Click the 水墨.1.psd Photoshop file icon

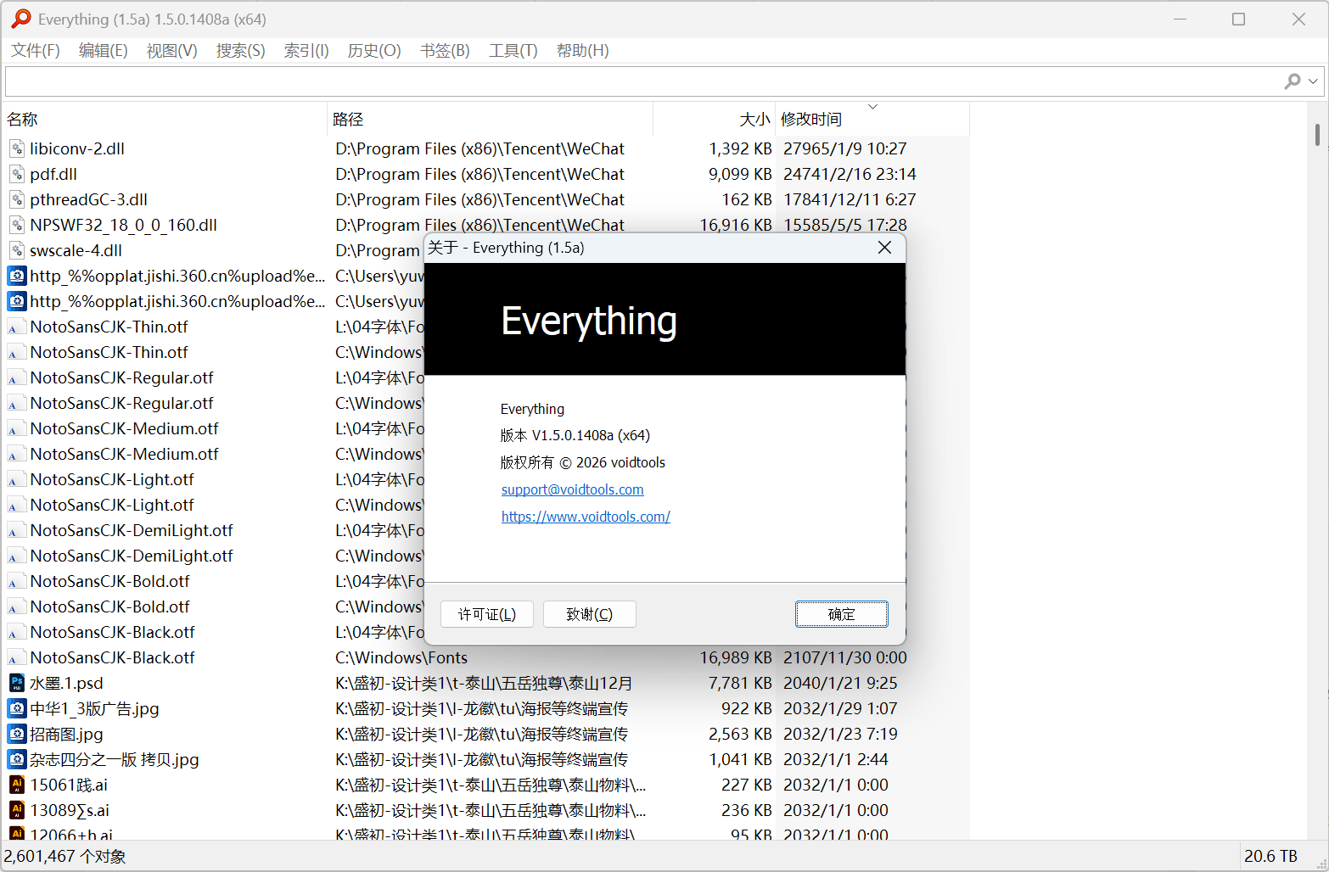coord(17,683)
